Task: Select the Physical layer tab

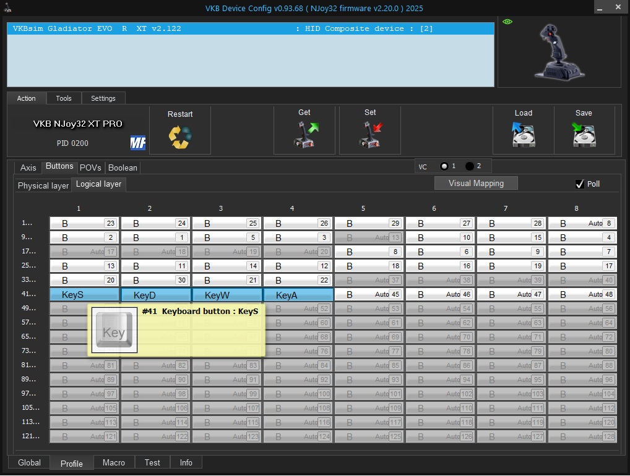Action: 43,185
